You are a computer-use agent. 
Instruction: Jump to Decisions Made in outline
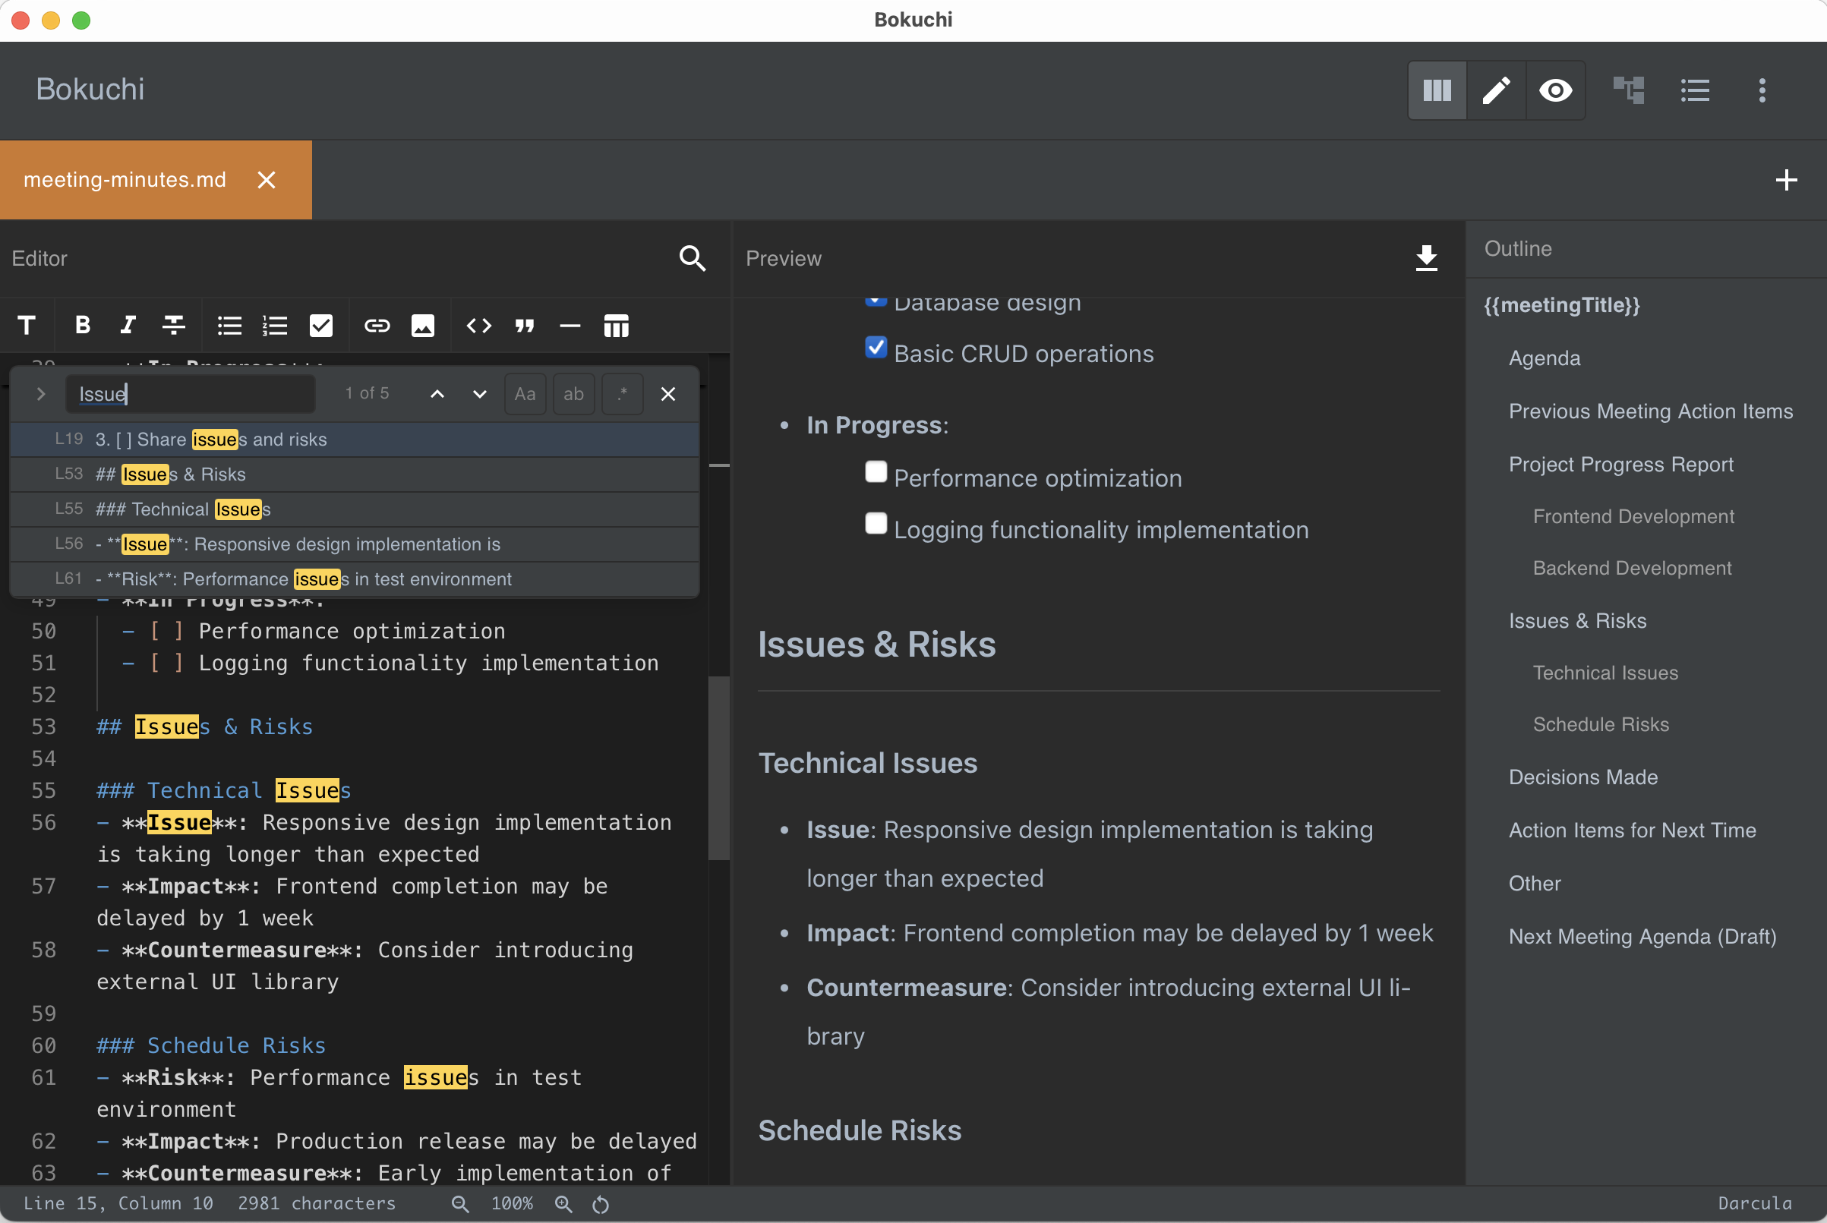(x=1582, y=777)
